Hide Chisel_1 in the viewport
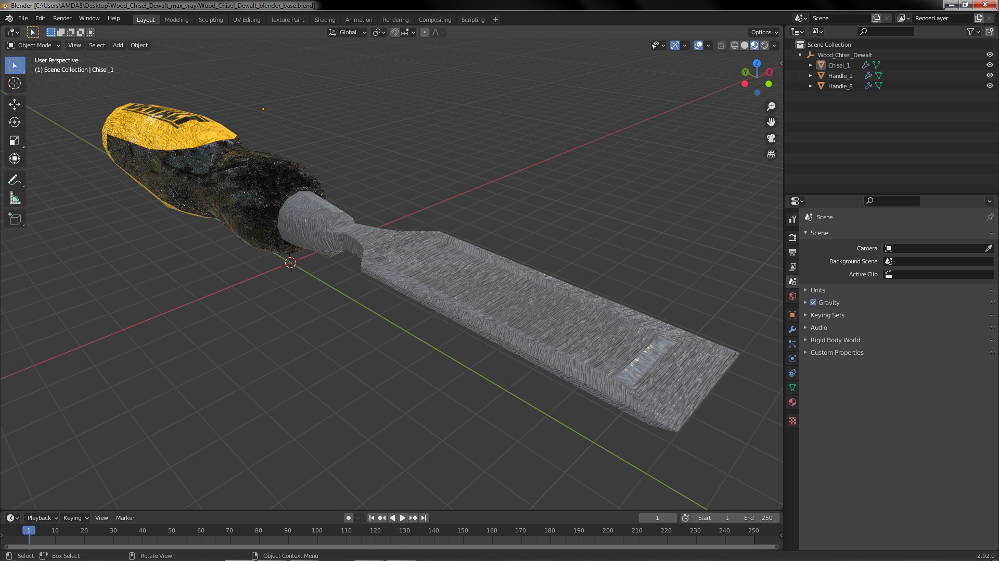The height and width of the screenshot is (561, 999). click(990, 65)
